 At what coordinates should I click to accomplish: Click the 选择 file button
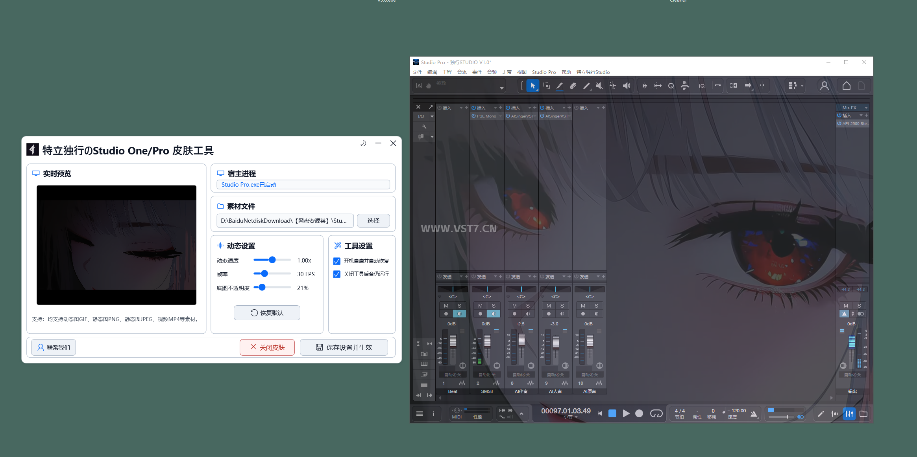373,221
